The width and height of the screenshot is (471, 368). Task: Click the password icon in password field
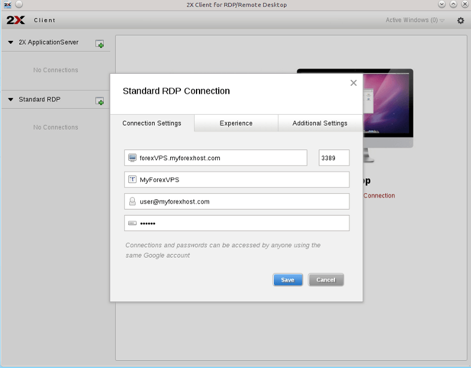tap(132, 223)
